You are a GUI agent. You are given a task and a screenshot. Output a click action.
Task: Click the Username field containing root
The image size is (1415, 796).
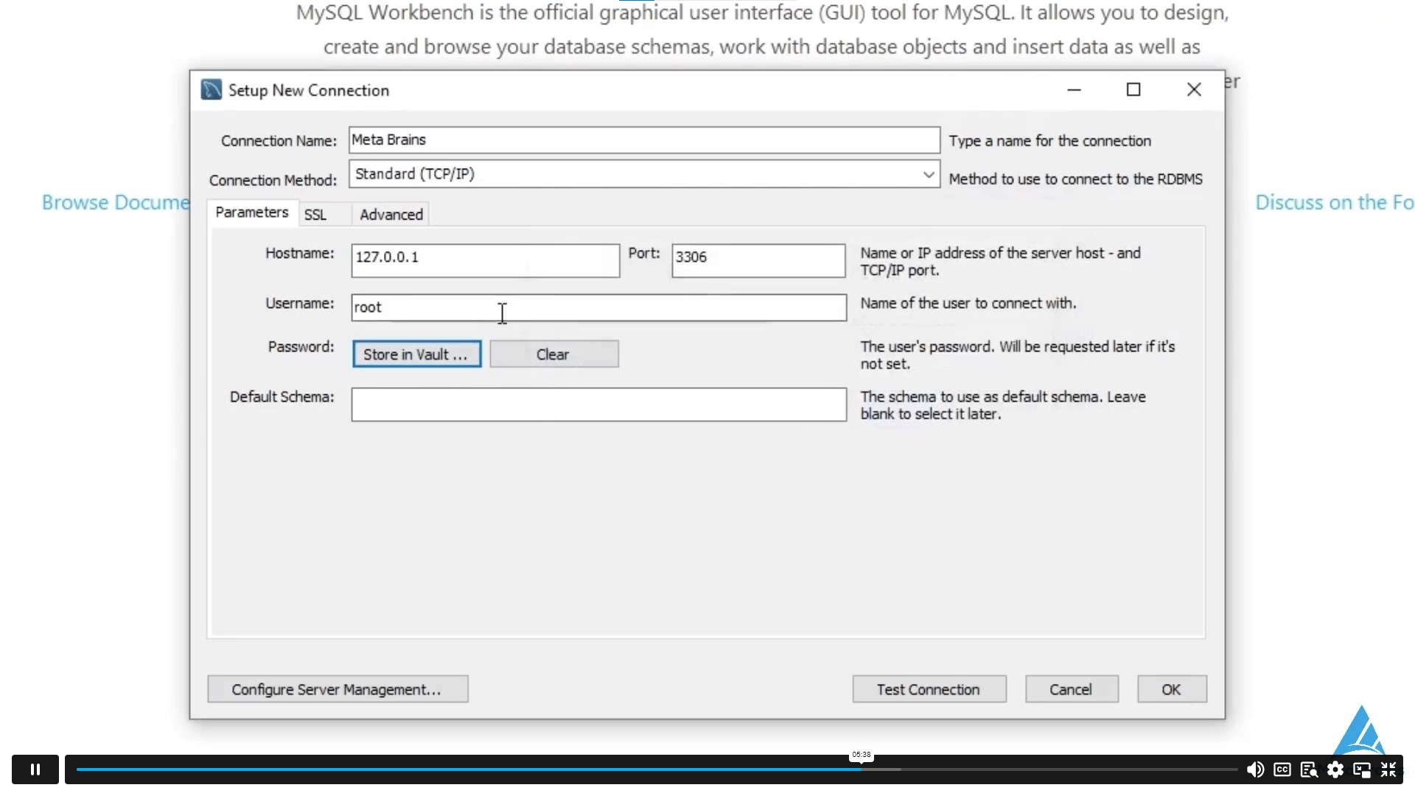[598, 307]
